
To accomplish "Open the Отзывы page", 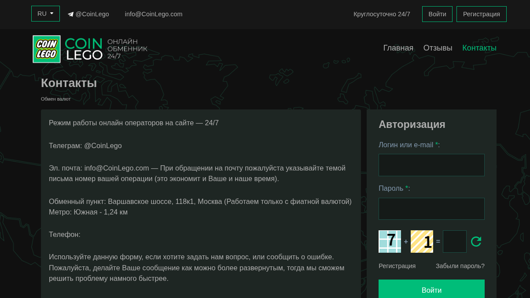I will (438, 48).
